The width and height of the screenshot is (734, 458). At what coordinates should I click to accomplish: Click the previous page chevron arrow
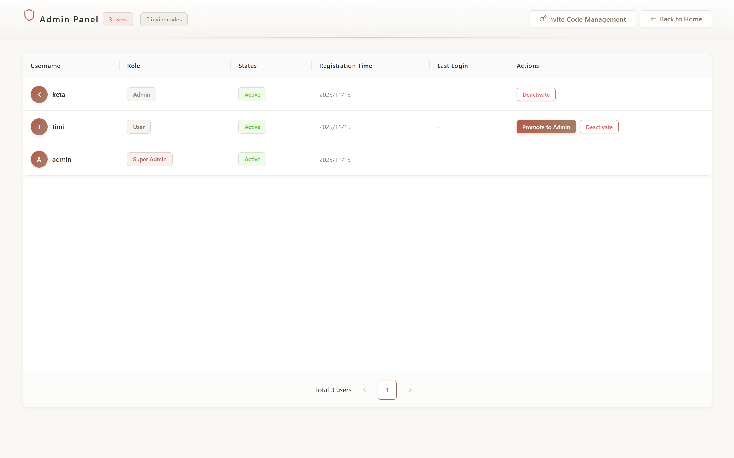pyautogui.click(x=364, y=390)
